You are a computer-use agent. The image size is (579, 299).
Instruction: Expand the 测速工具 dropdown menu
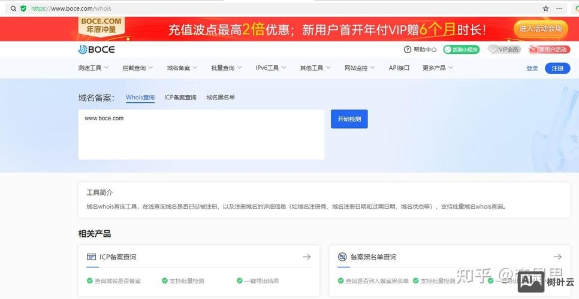click(94, 68)
